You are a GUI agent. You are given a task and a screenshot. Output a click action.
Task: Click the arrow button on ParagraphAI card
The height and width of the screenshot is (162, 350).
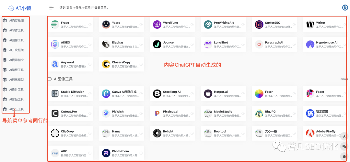294,44
